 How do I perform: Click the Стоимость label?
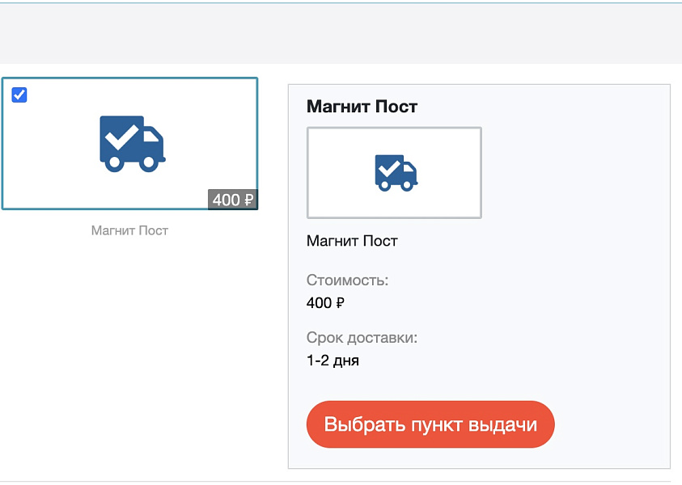(x=347, y=280)
